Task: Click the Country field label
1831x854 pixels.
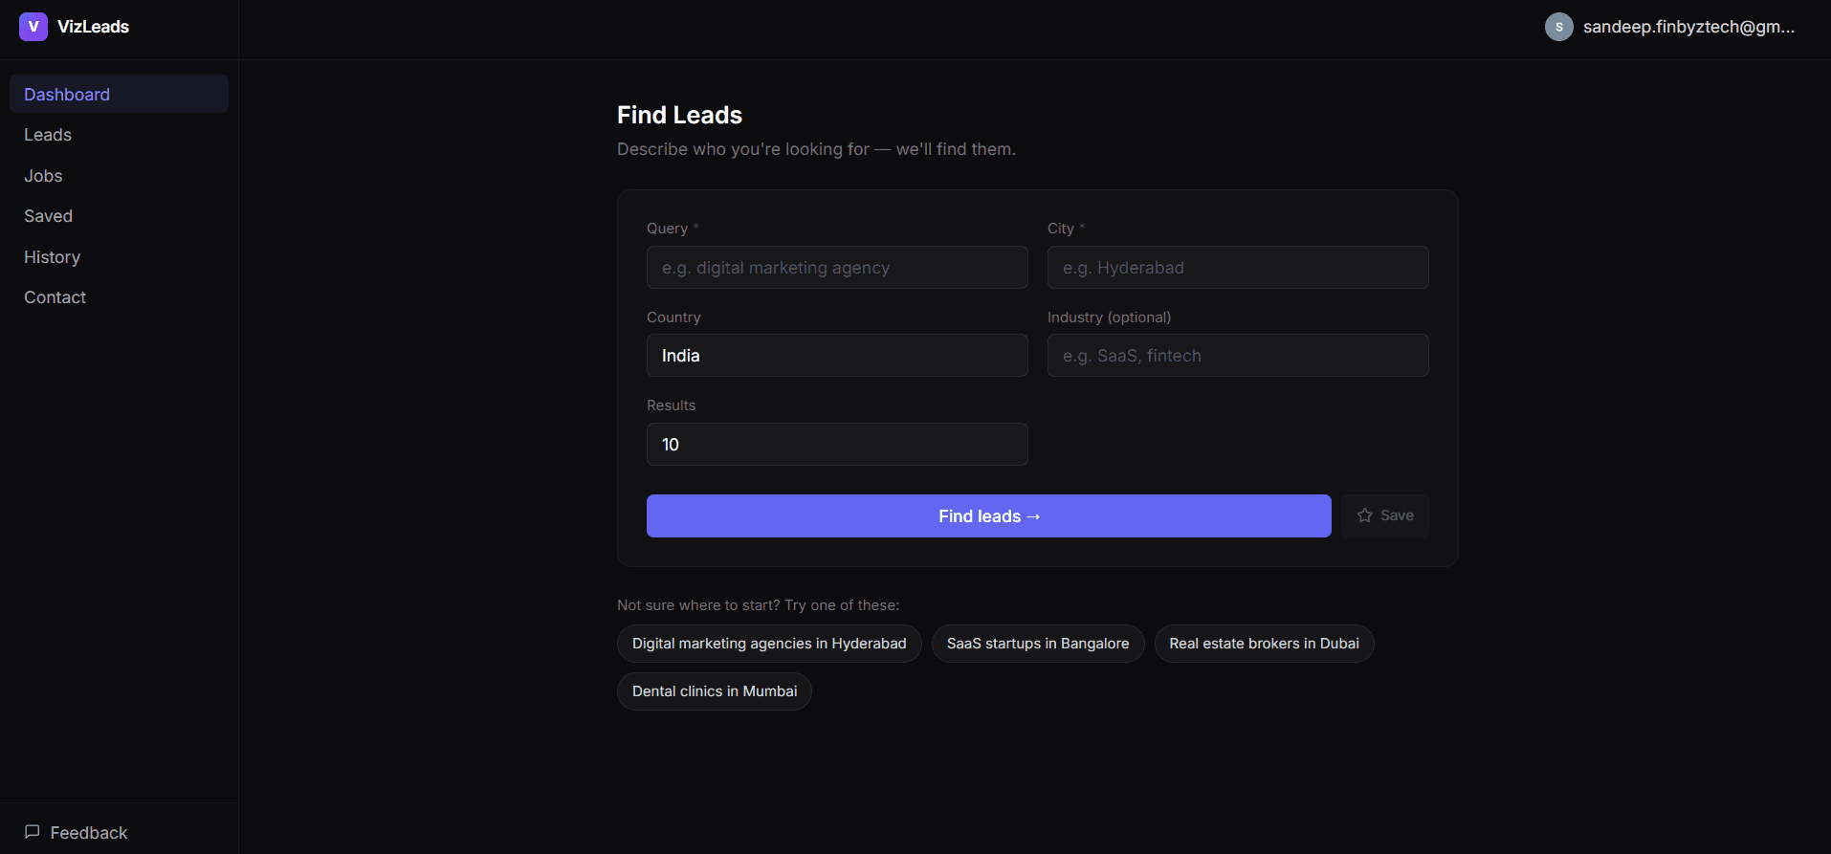Action: pyautogui.click(x=673, y=318)
